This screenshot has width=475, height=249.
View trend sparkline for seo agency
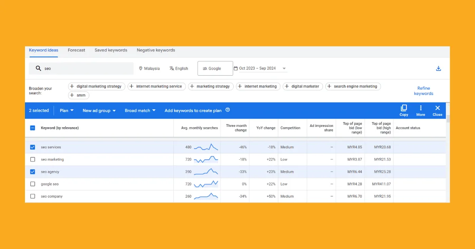206,172
